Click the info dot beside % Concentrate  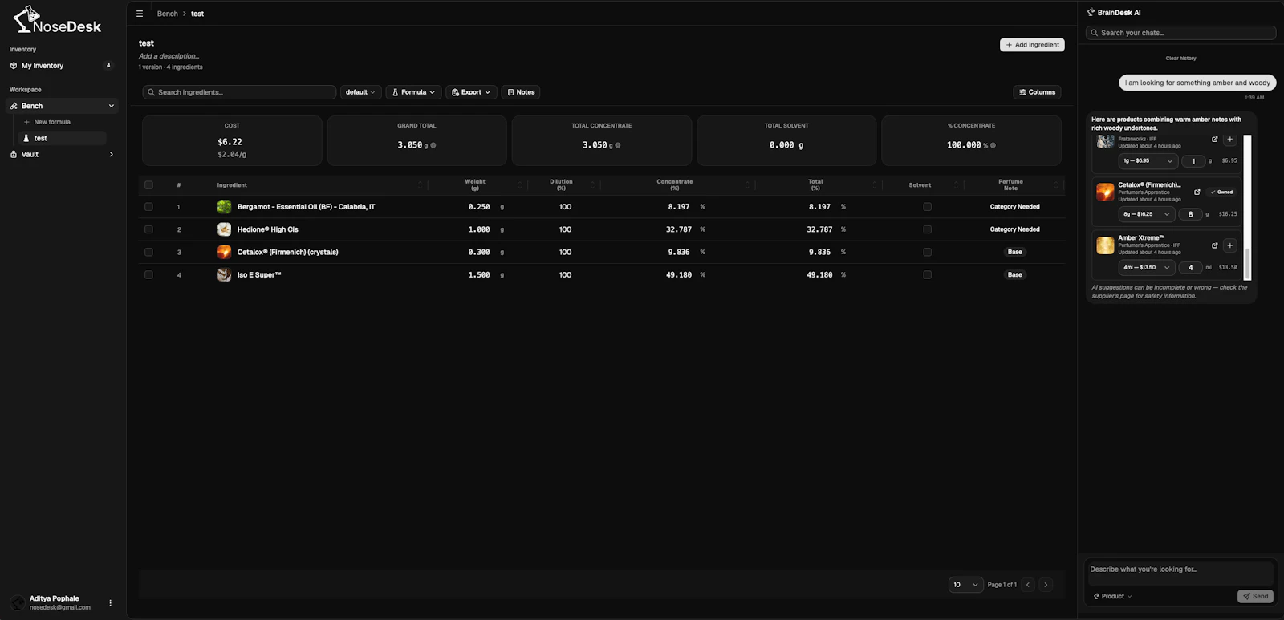coord(993,145)
